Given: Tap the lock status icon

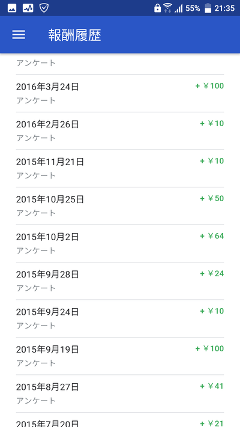Looking at the screenshot, I should click(x=157, y=8).
